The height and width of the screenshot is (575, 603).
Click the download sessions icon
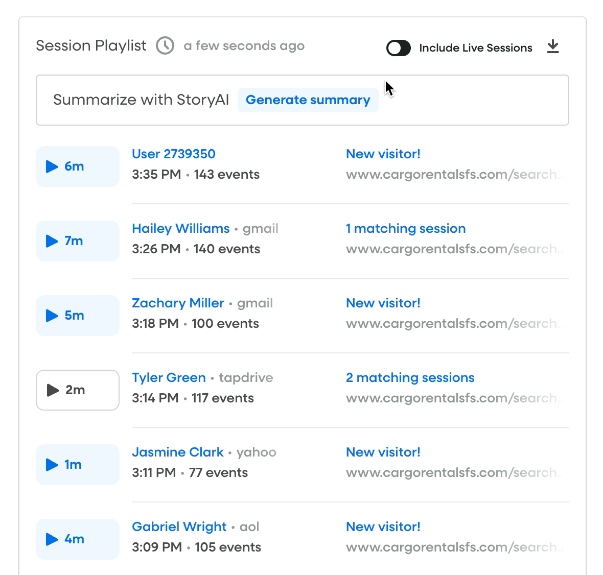pos(552,46)
